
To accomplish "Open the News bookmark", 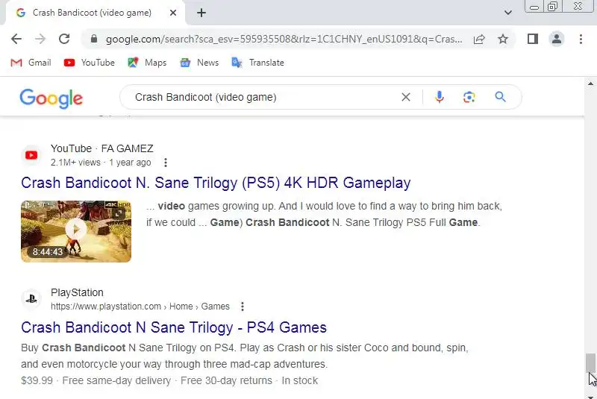I will pyautogui.click(x=199, y=63).
